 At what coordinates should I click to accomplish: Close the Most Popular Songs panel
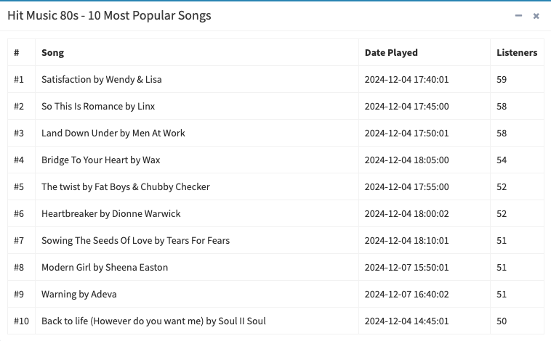536,16
